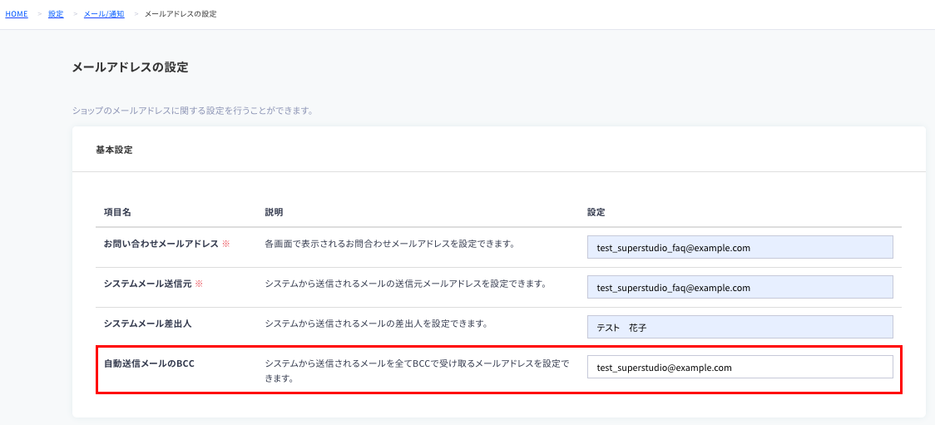
Task: Click the 基本設定 section title
Action: click(x=114, y=150)
